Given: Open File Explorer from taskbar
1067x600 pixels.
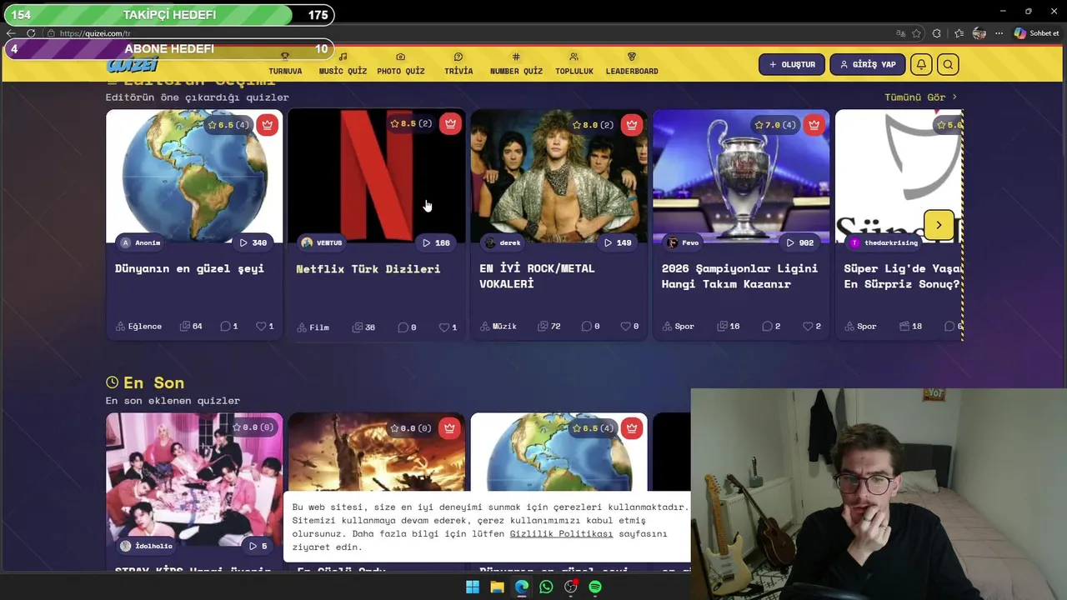Looking at the screenshot, I should tap(497, 587).
